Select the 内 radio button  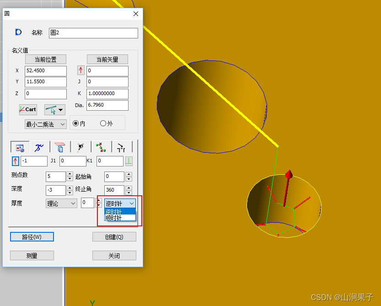point(76,123)
